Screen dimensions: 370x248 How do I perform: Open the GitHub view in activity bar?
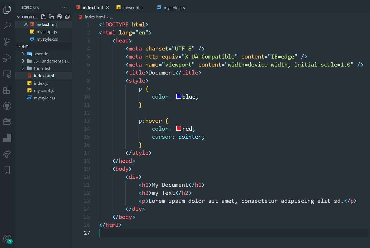7,106
